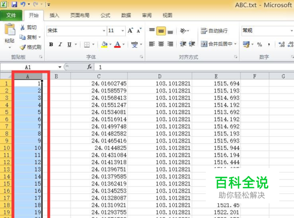
Task: Decrease font size with smaller A
Action: click(139, 31)
